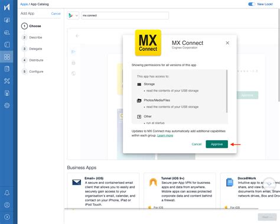Click the Next button at bottom right
The height and width of the screenshot is (224, 280).
pos(267,217)
